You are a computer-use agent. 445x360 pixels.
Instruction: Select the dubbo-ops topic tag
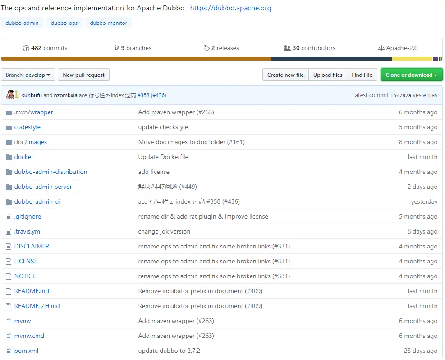(x=64, y=23)
